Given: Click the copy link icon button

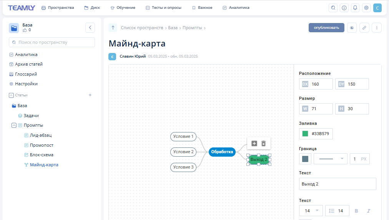Looking at the screenshot, I should [x=364, y=28].
